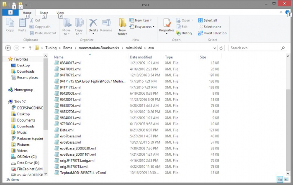Create a New folder from the ribbon
The height and width of the screenshot is (185, 293).
tap(122, 26)
